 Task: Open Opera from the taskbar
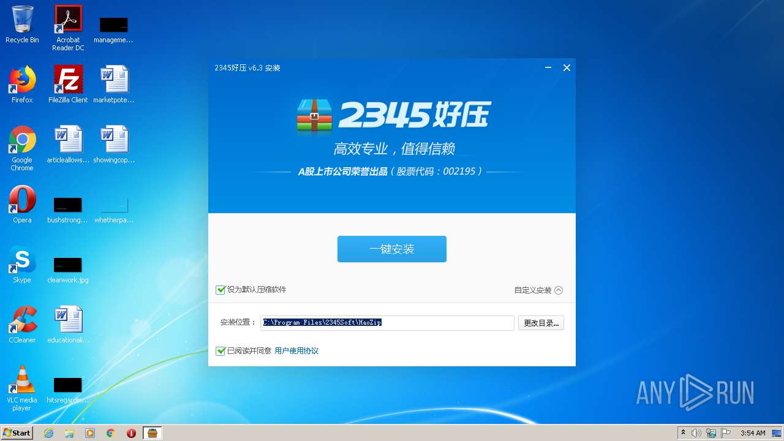(131, 433)
